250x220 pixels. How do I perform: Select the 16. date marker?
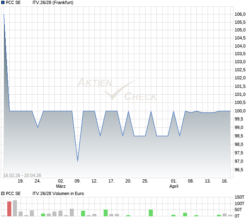pyautogui.click(x=225, y=181)
